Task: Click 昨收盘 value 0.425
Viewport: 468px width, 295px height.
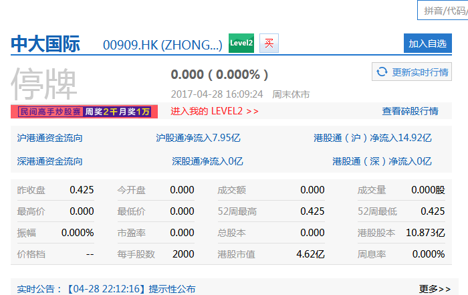Action: pyautogui.click(x=82, y=190)
